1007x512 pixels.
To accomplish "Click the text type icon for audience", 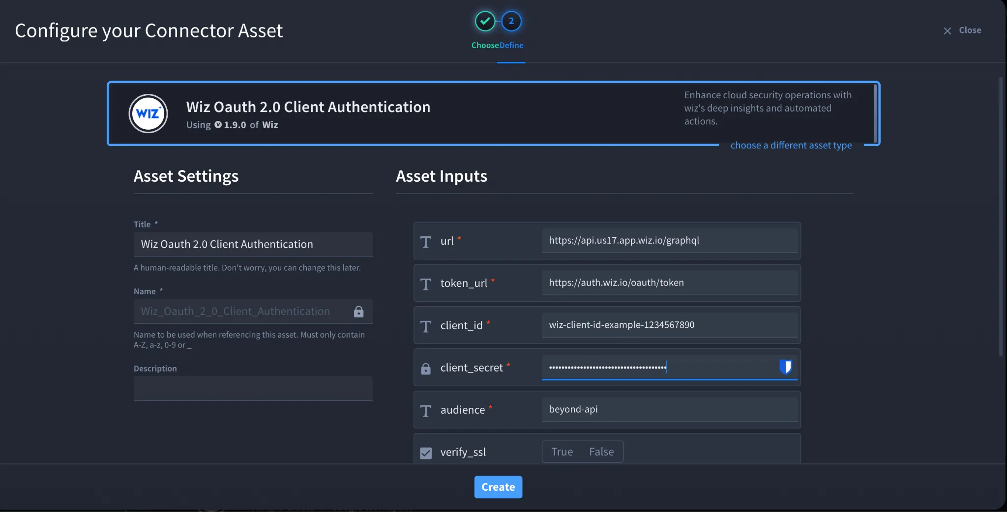I will coord(426,411).
